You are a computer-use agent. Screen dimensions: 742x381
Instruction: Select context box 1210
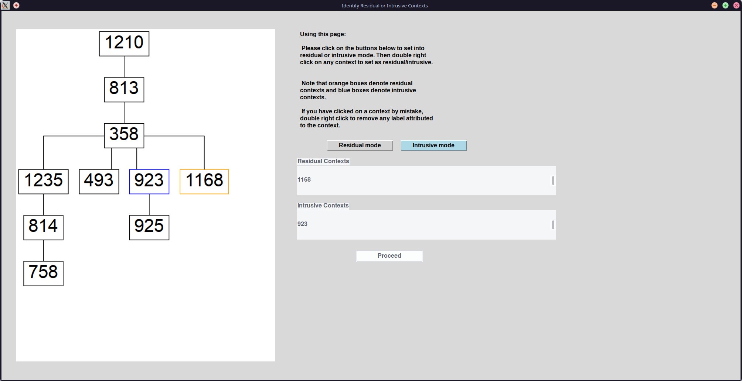[124, 44]
